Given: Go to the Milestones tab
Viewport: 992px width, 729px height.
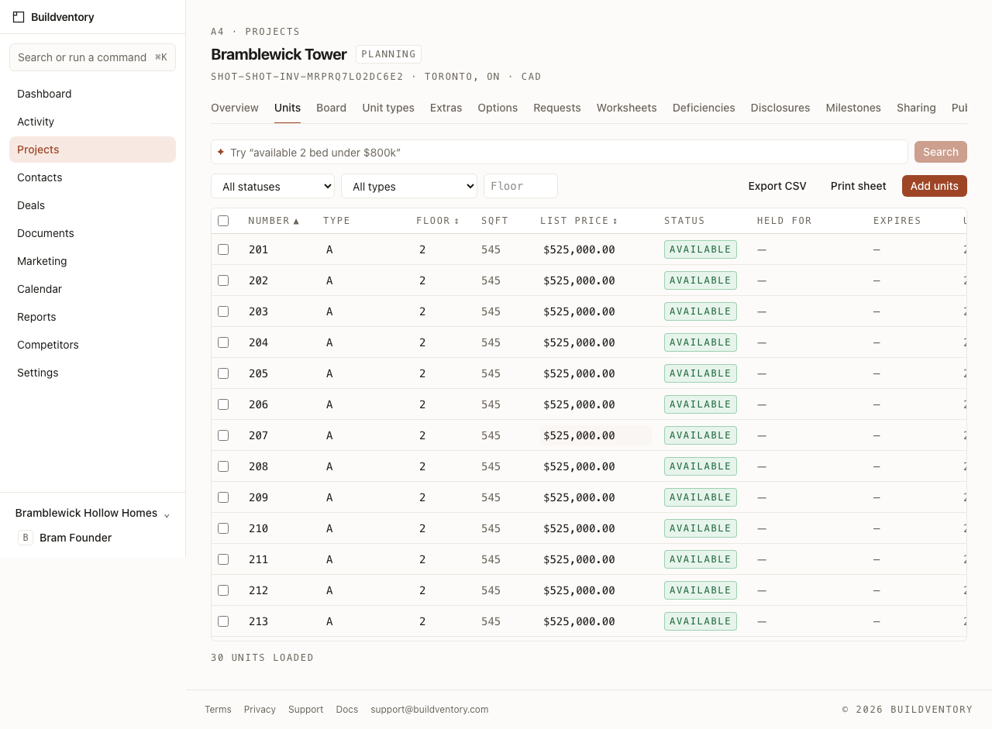Looking at the screenshot, I should tap(853, 108).
